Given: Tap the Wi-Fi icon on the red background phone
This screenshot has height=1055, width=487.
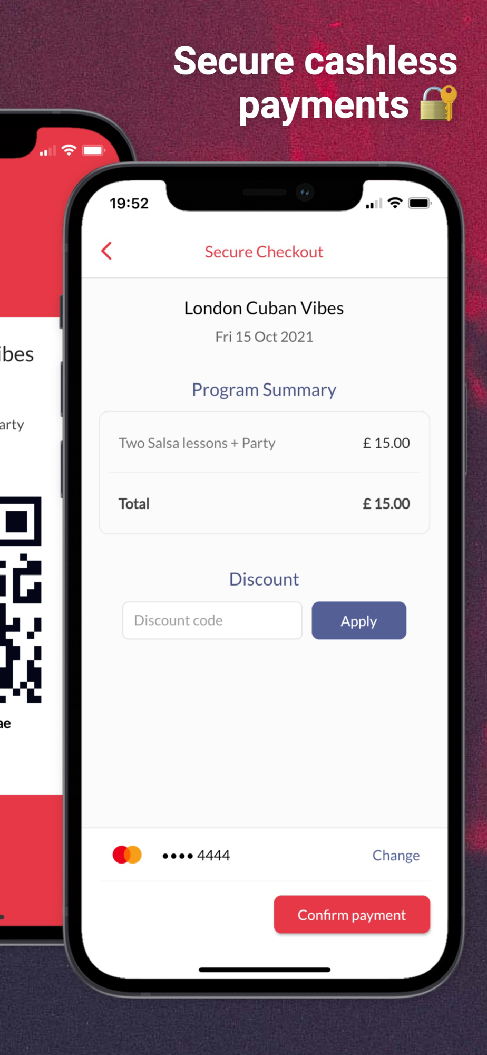Looking at the screenshot, I should pos(69,150).
